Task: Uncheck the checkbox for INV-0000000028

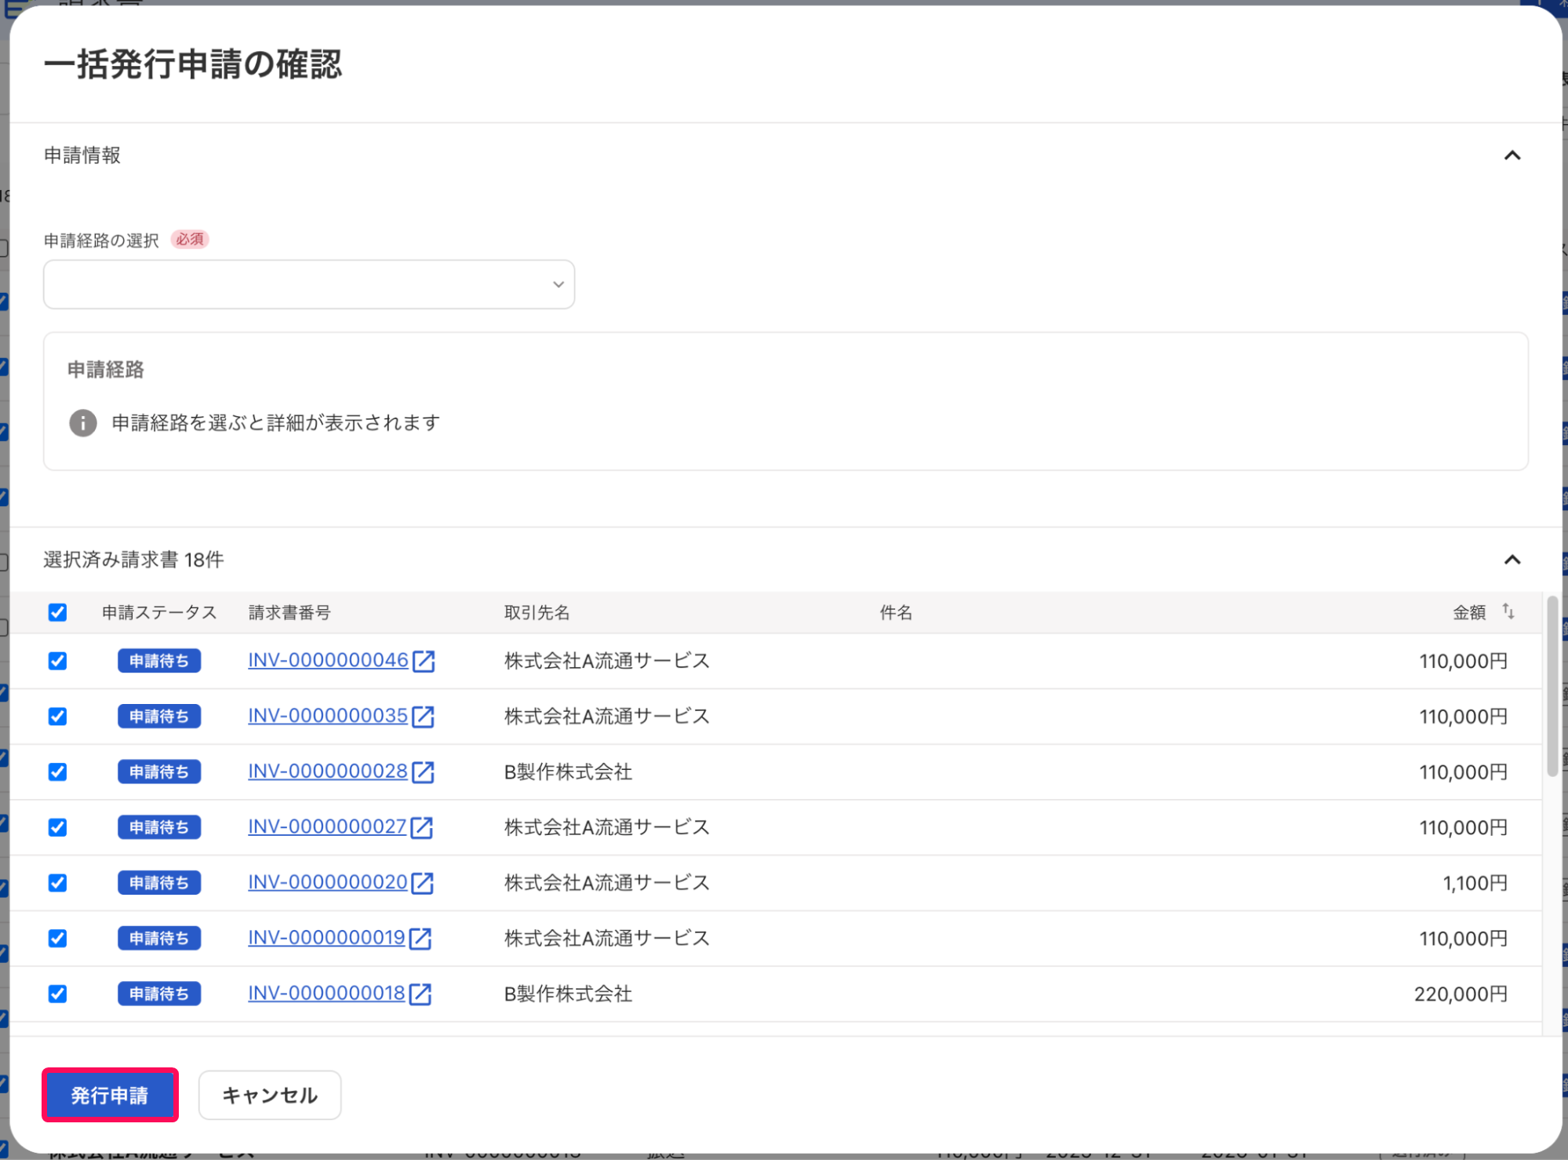Action: click(57, 772)
